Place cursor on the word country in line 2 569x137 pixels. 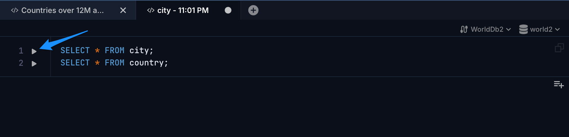tap(146, 63)
